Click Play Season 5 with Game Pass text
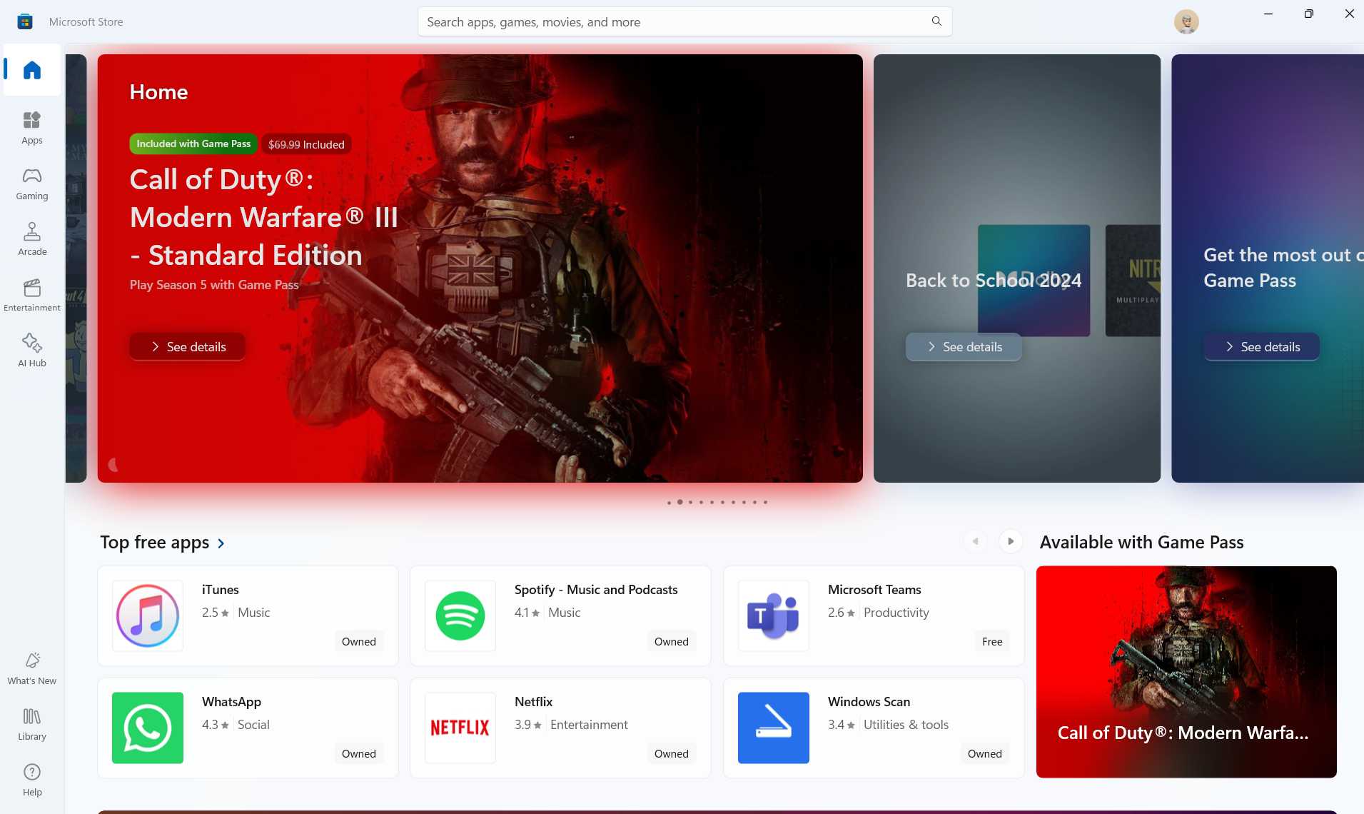The height and width of the screenshot is (814, 1364). pyautogui.click(x=214, y=285)
